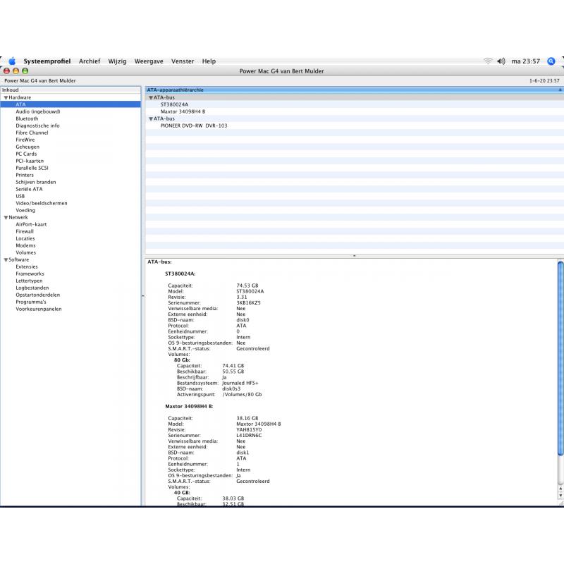Select Extensies under Software
This screenshot has width=564, height=564.
27,266
